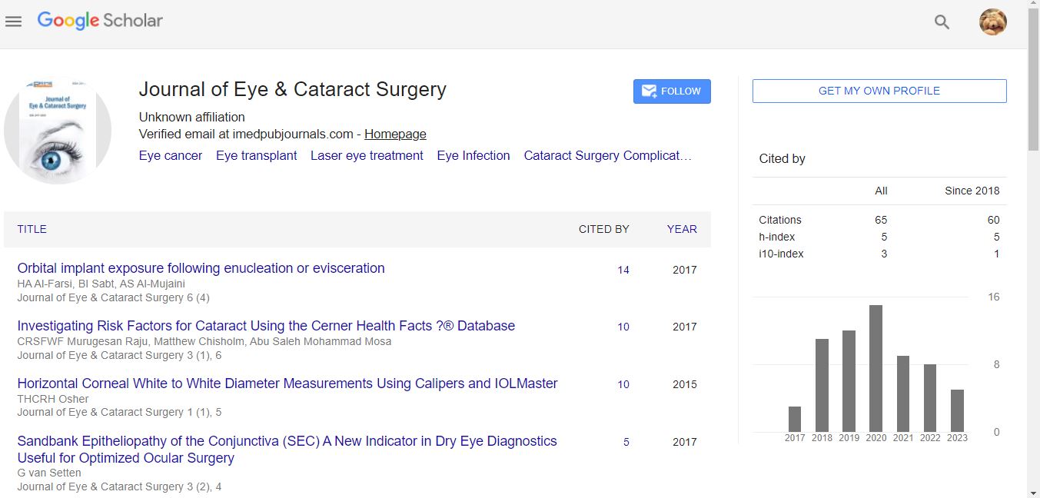This screenshot has width=1040, height=498.
Task: Sort articles by Year column header
Action: point(682,229)
